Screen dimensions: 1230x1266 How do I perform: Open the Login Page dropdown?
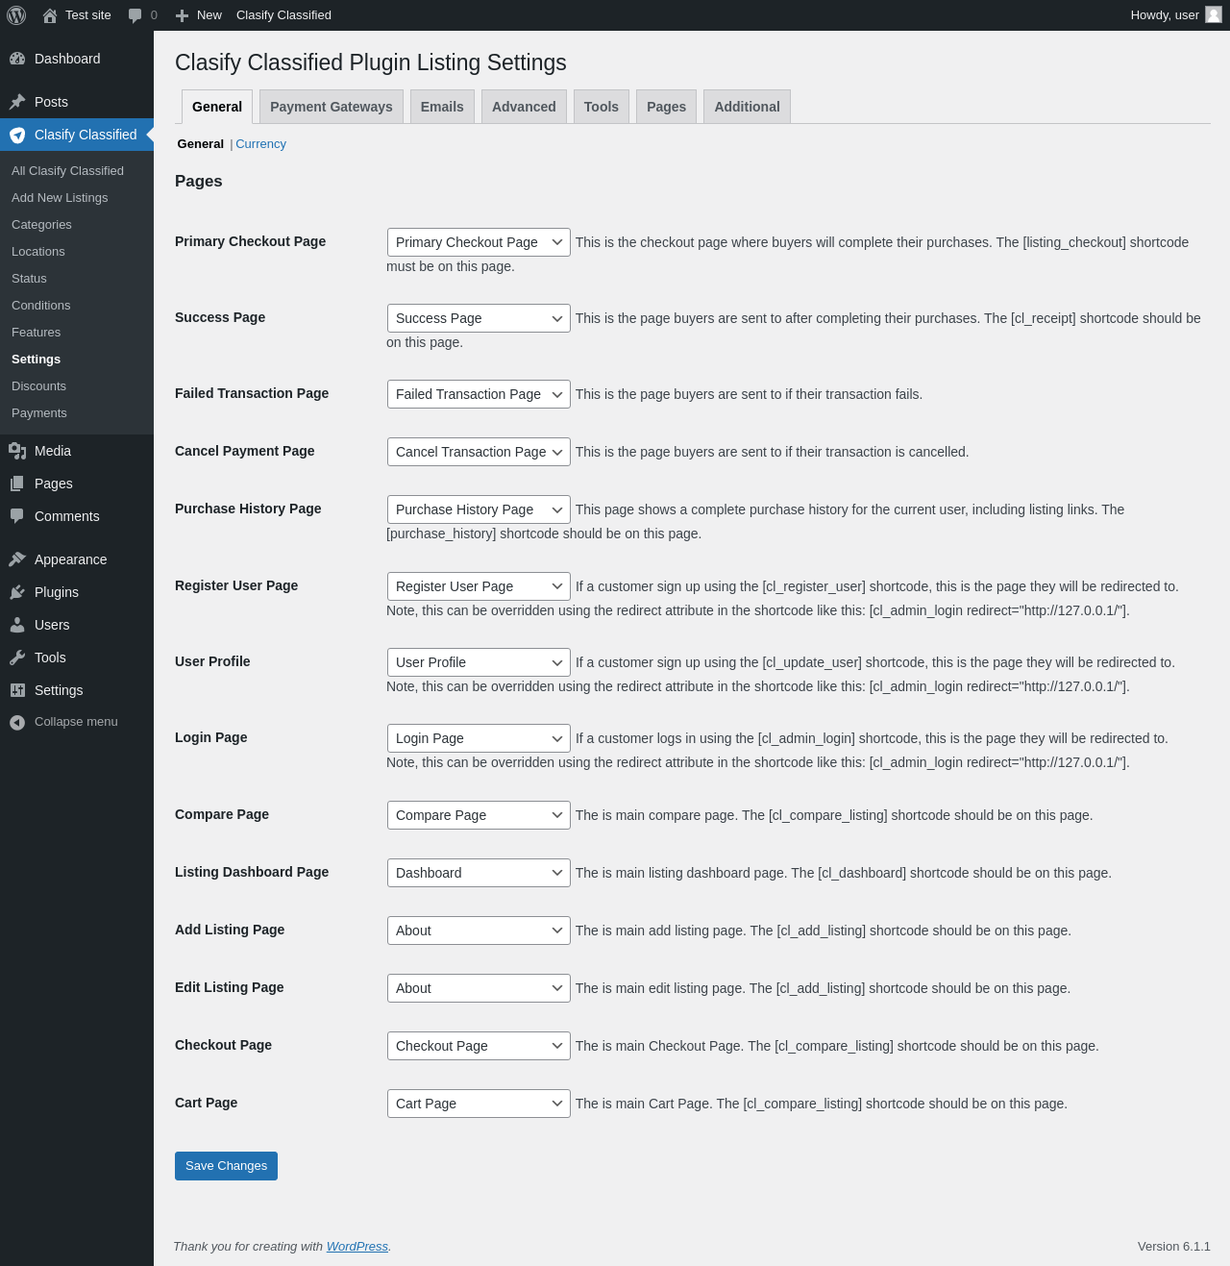pos(479,738)
